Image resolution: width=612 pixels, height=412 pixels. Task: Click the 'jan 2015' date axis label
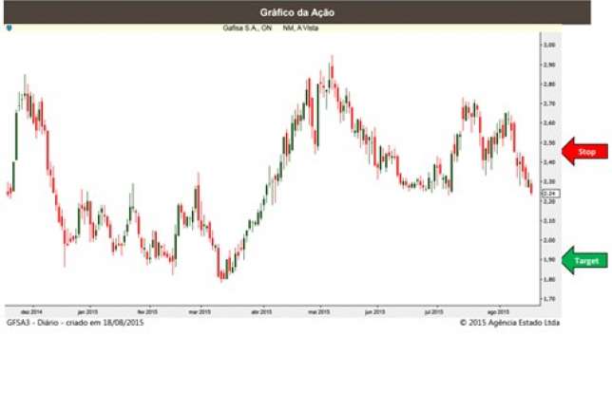[88, 310]
